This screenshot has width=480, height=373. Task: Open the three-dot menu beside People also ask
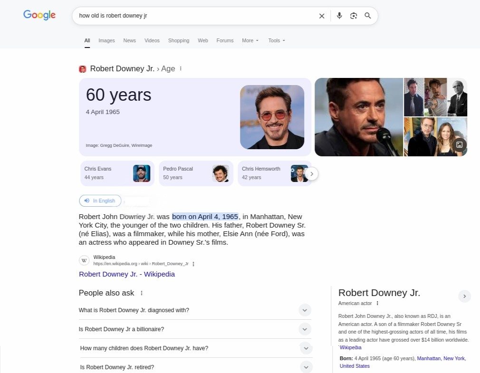tap(141, 293)
